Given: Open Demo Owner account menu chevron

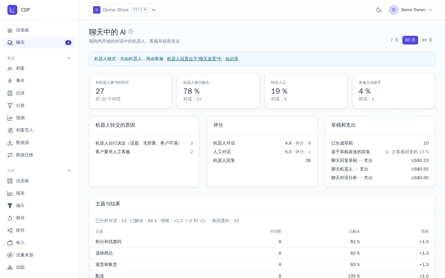Looking at the screenshot, I should 430,10.
